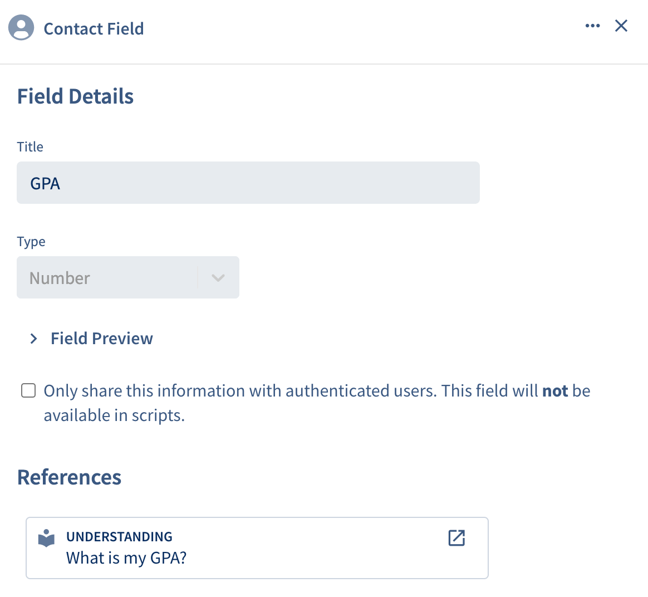Open the three-dot more options menu

(592, 26)
